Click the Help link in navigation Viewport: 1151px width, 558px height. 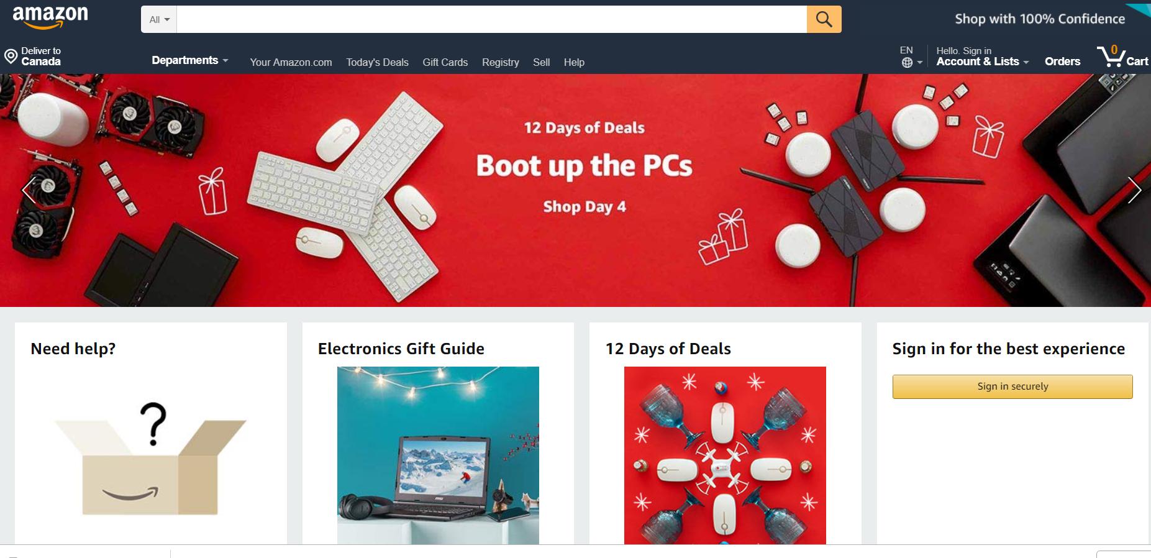(574, 62)
